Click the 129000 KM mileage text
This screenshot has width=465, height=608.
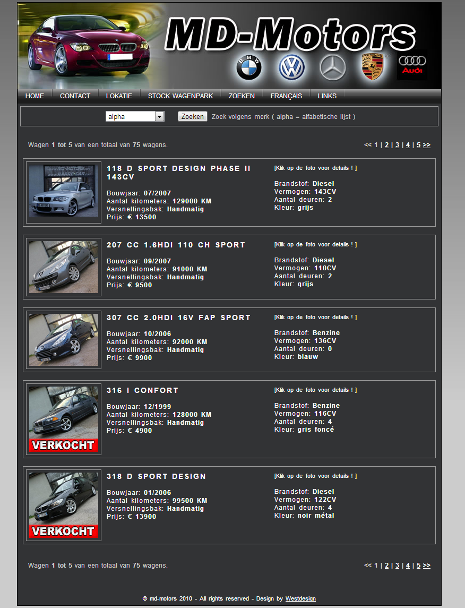[192, 201]
